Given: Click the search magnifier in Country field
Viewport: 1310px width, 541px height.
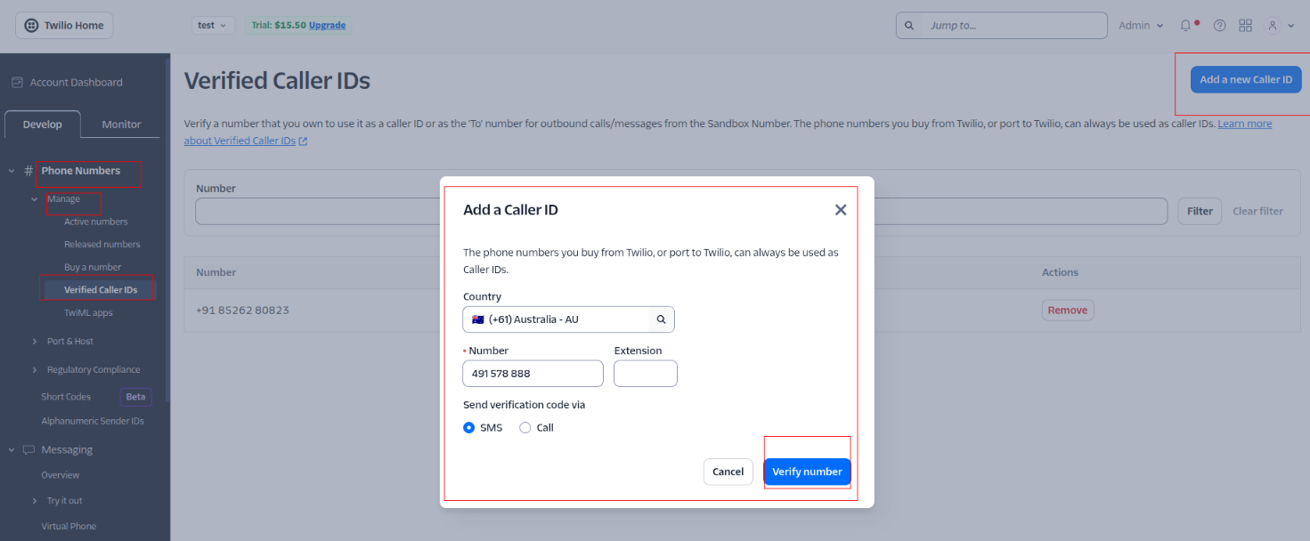Looking at the screenshot, I should (661, 319).
